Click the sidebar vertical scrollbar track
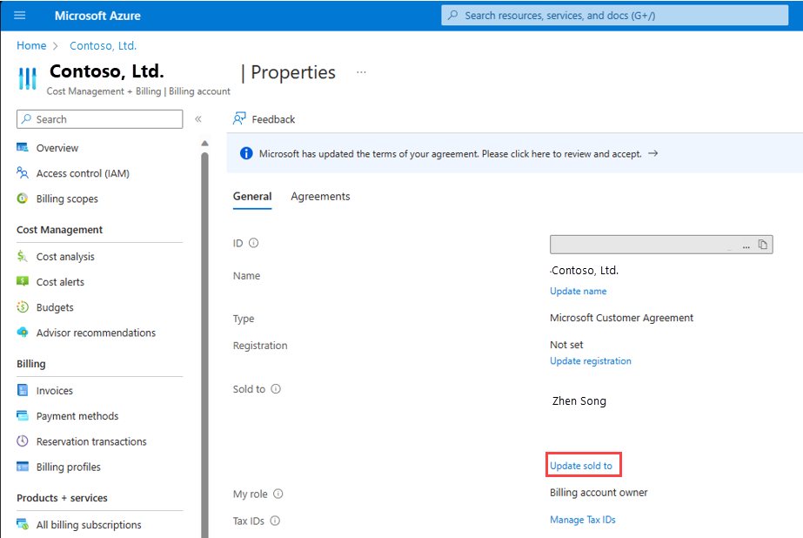Screen dimensions: 803x538 click(x=204, y=343)
